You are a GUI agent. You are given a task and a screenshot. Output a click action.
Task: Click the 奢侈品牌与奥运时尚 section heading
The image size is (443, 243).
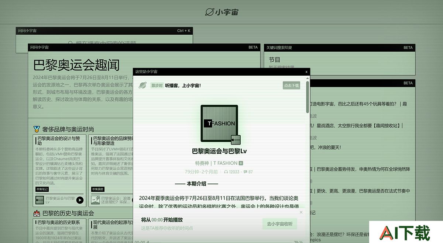[x=68, y=129]
